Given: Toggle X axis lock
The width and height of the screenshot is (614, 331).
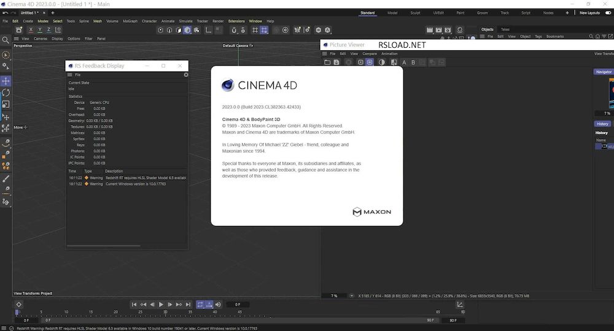Looking at the screenshot, I should click(31, 29).
